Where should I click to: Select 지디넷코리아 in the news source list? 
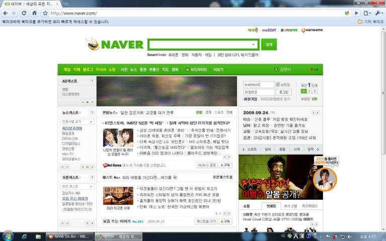pyautogui.click(x=72, y=129)
